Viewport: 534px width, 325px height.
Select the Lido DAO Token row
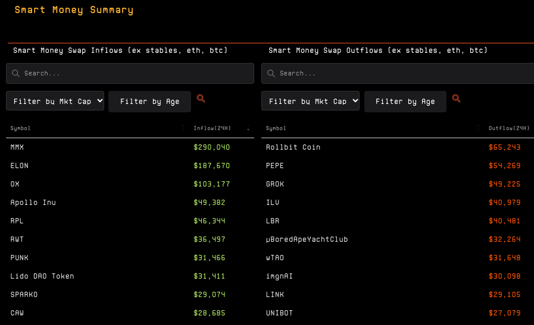tap(130, 276)
